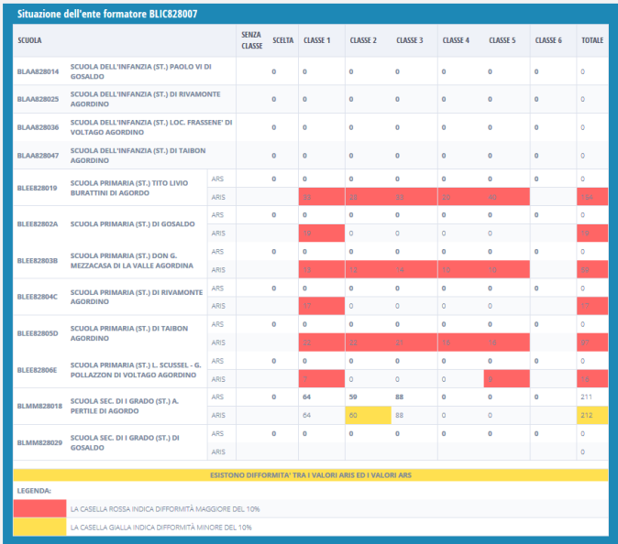Click the bold ARS value 59
The image size is (618, 544).
coord(353,397)
